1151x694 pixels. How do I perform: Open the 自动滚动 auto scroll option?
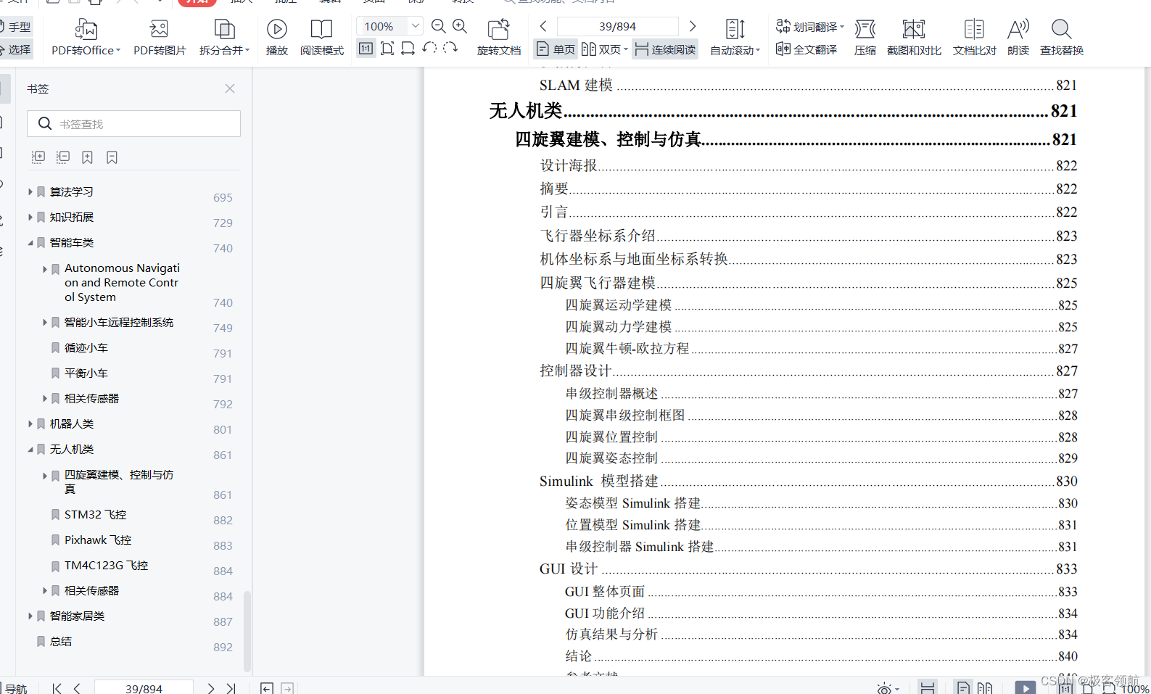[x=735, y=38]
